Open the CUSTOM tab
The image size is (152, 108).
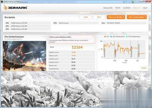(x=127, y=8)
